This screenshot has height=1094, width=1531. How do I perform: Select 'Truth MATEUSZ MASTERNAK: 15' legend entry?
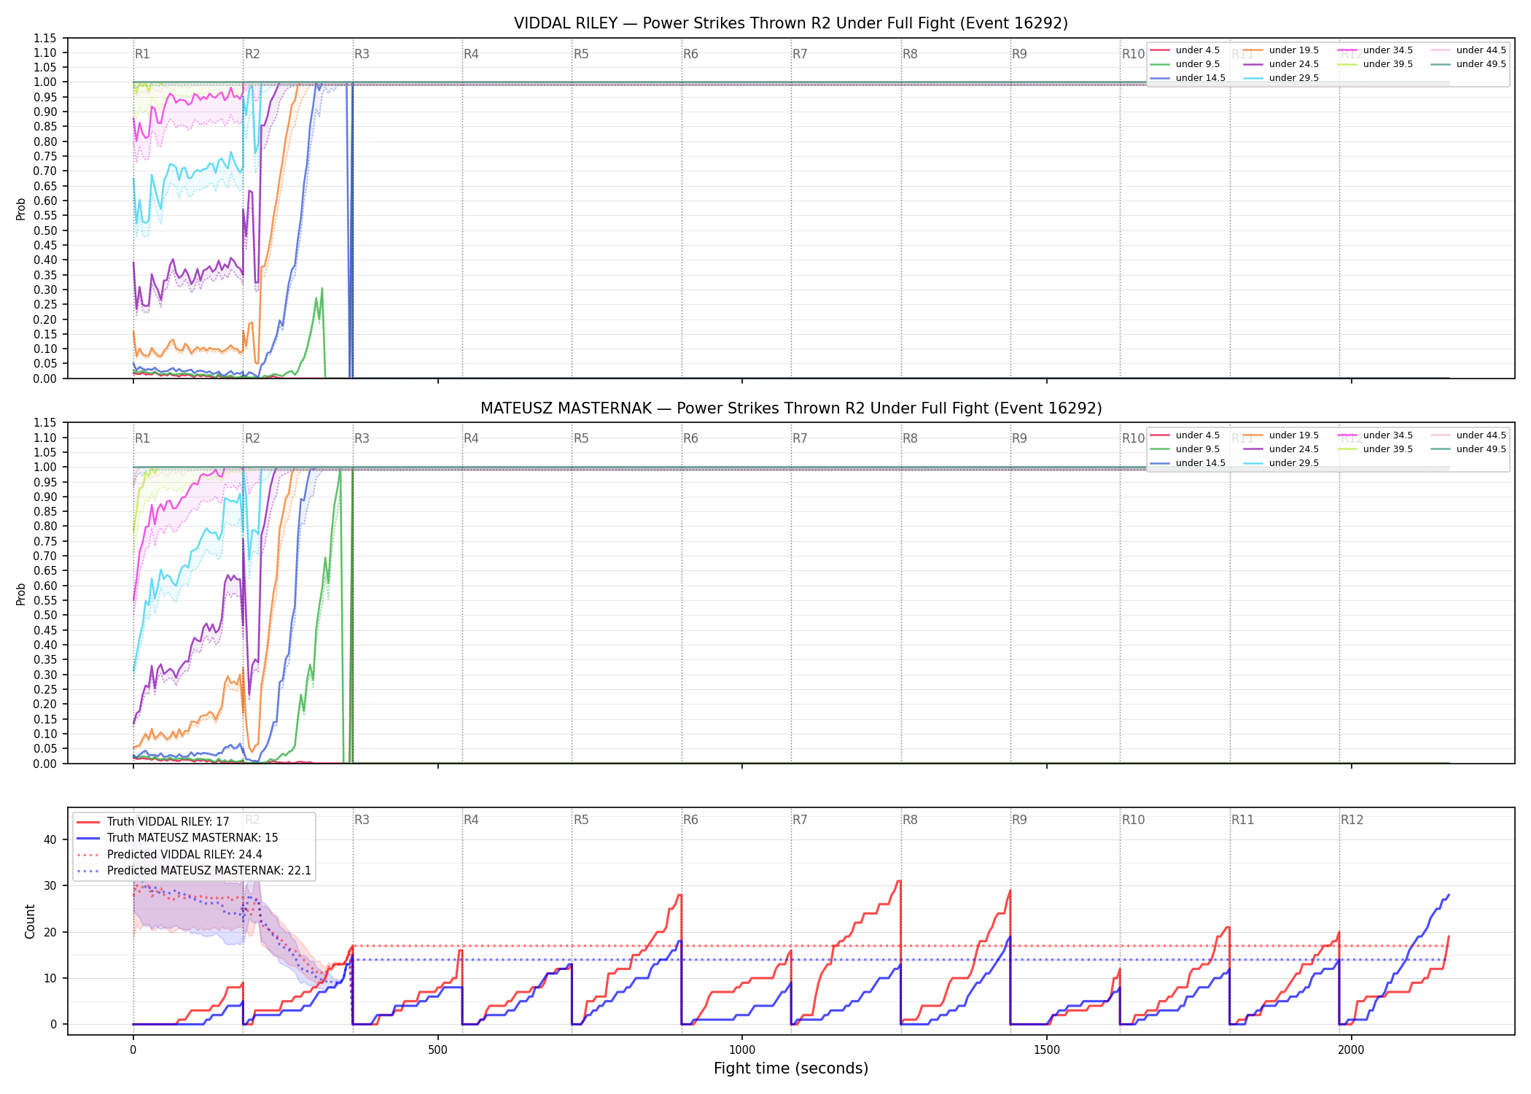pos(177,838)
